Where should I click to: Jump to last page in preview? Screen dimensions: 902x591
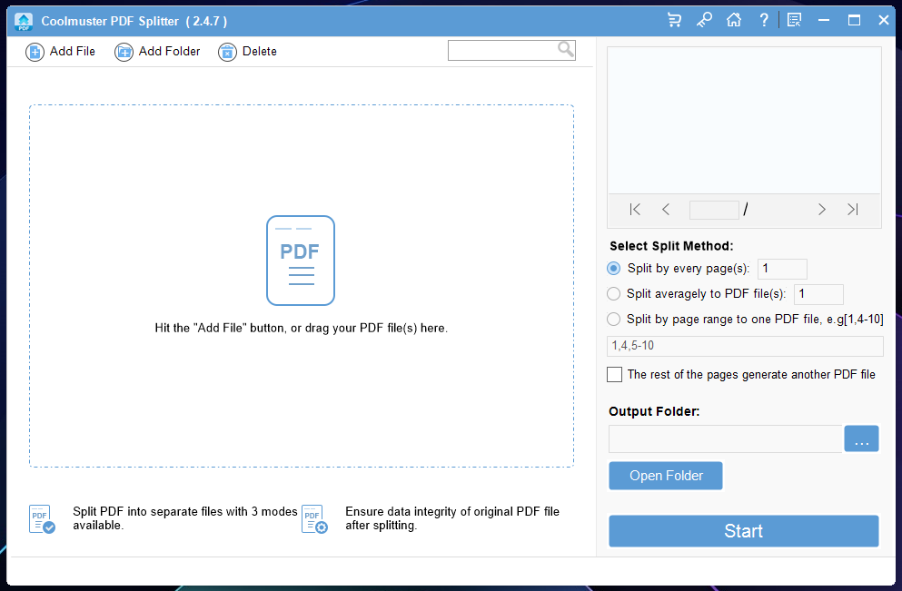pos(852,210)
